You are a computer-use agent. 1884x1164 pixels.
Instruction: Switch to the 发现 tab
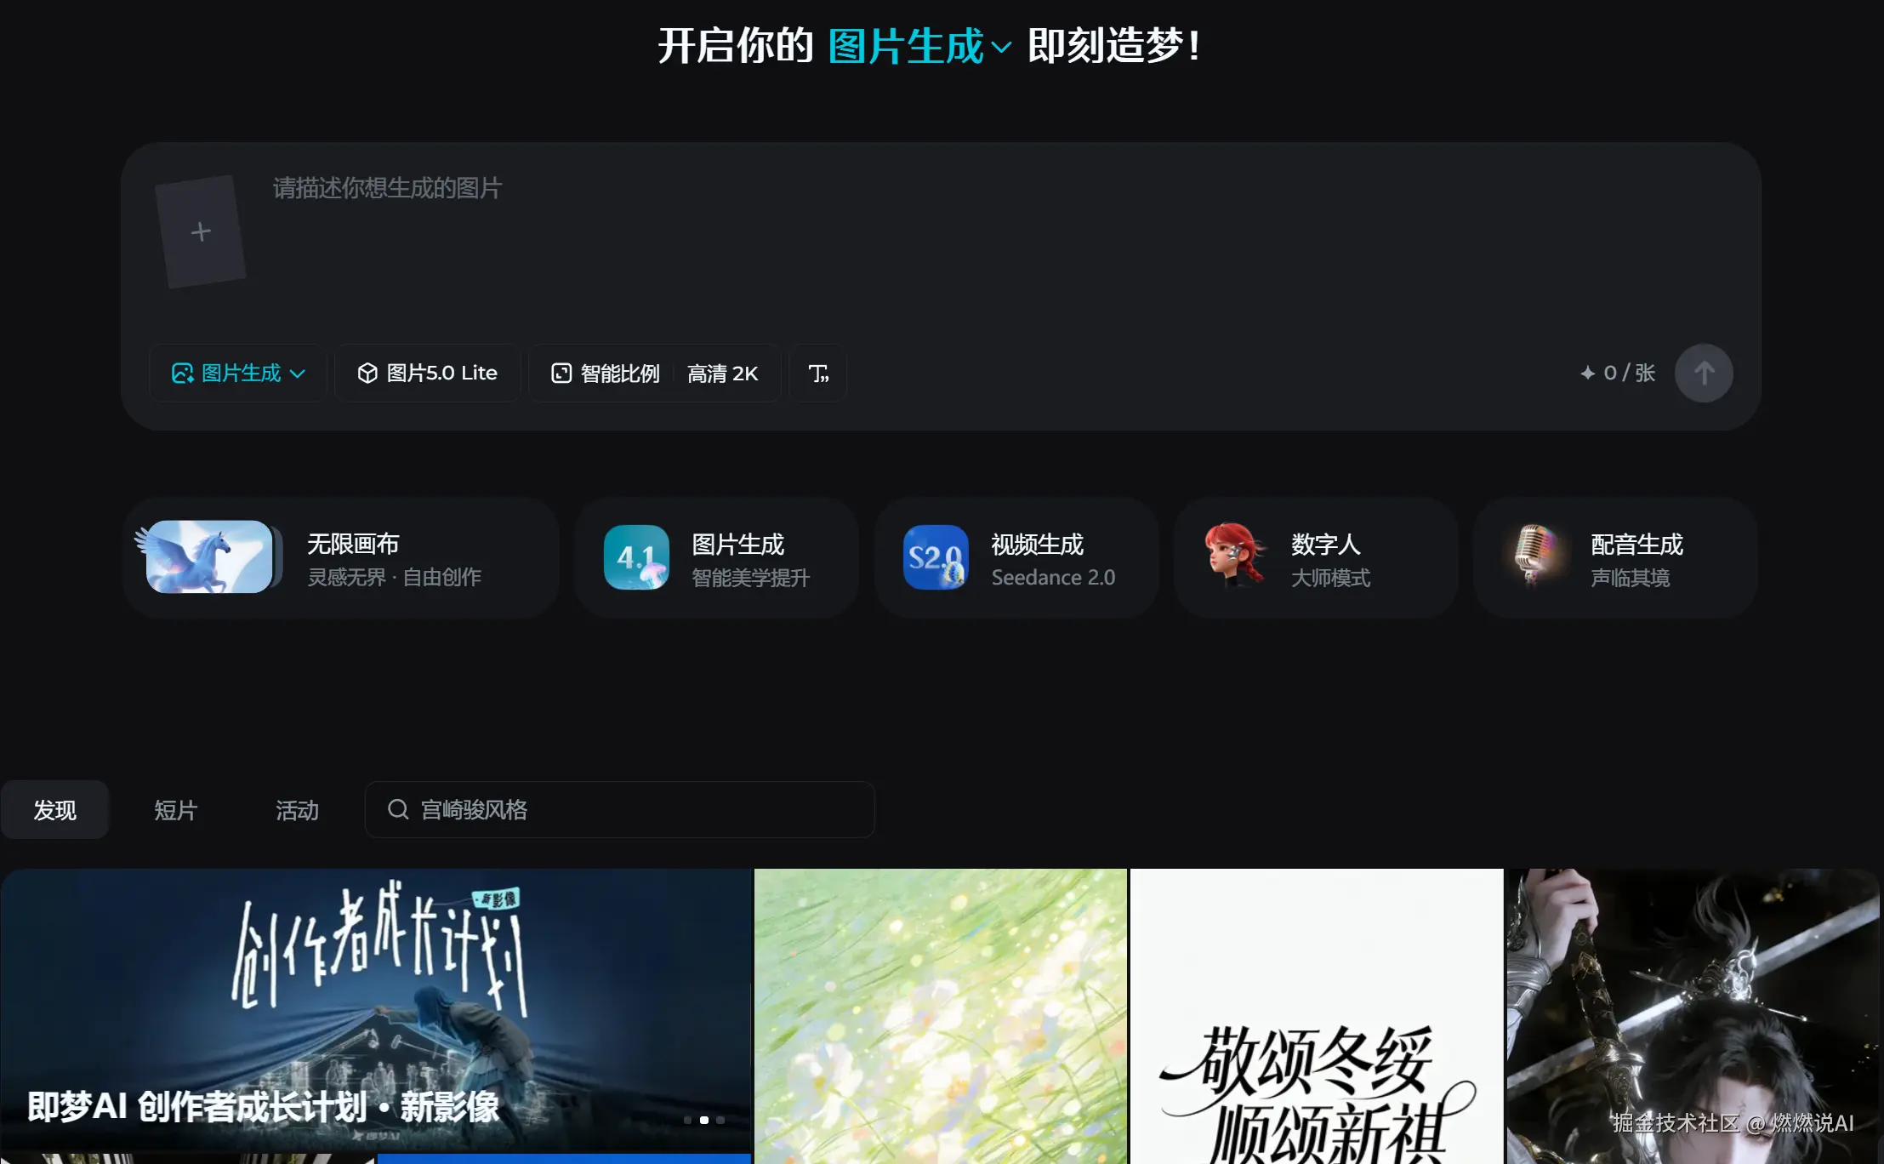click(54, 809)
